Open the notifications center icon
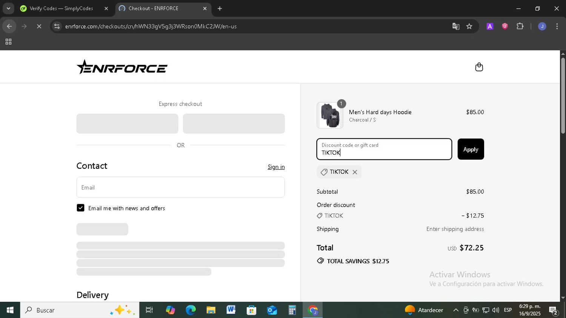This screenshot has width=566, height=318. pos(554,310)
